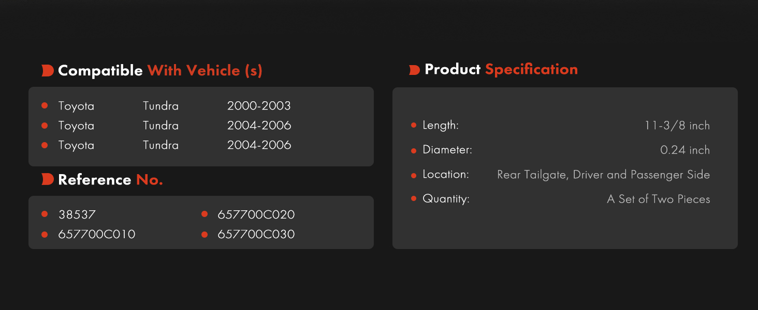Select the Rear Tailgate location text
Screen dimensions: 758x310
603,175
